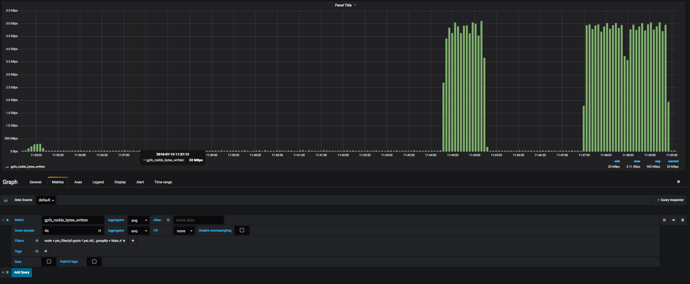
Task: Open the Axes tab
Action: click(x=78, y=182)
